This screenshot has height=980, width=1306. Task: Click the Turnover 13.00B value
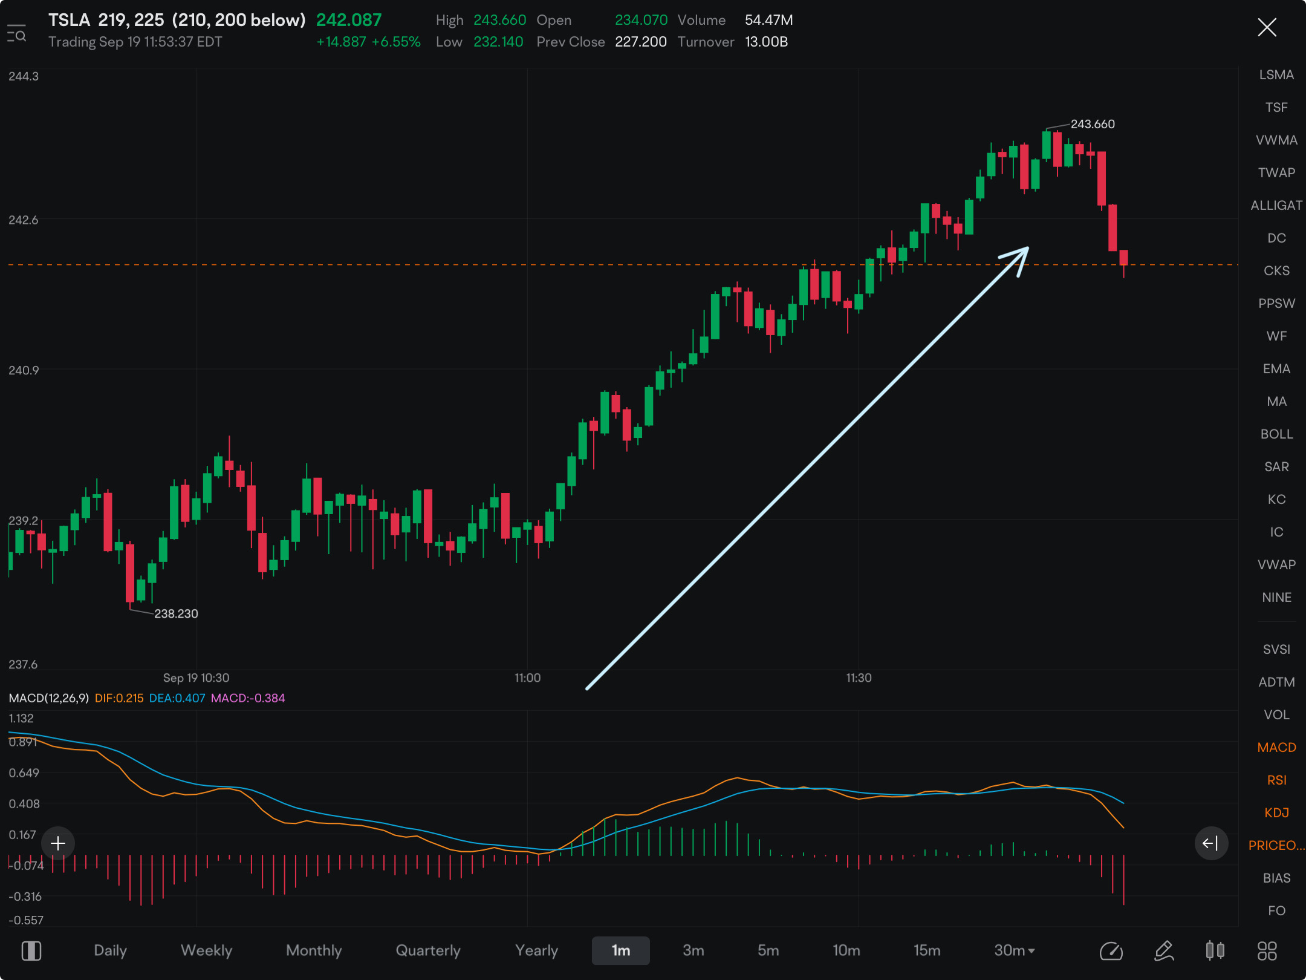point(766,42)
